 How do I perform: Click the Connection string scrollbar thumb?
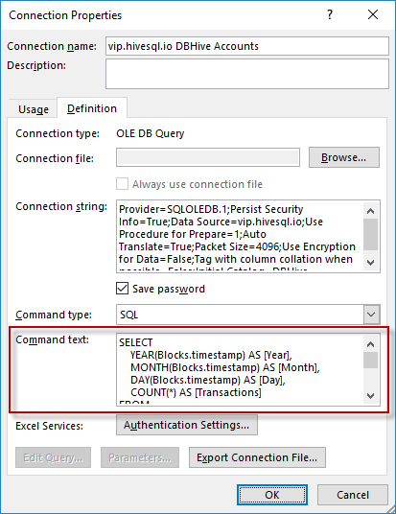[371, 235]
